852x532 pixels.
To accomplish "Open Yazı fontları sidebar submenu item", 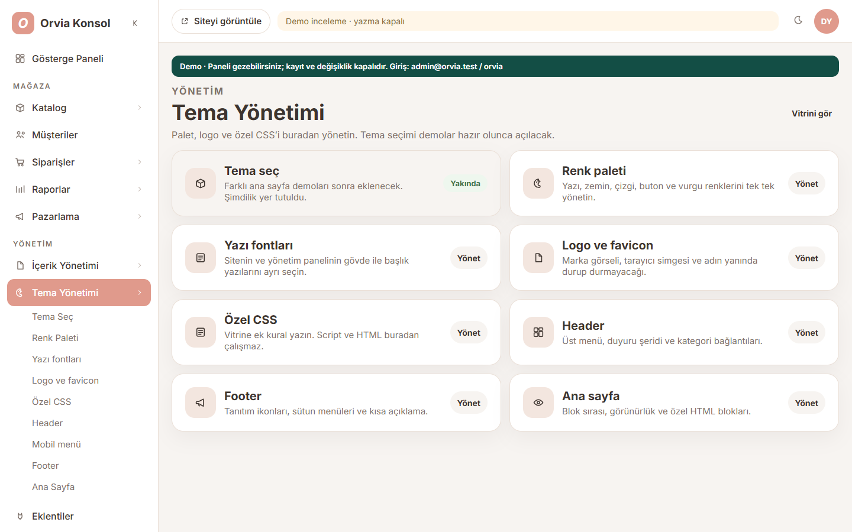I will [x=56, y=359].
